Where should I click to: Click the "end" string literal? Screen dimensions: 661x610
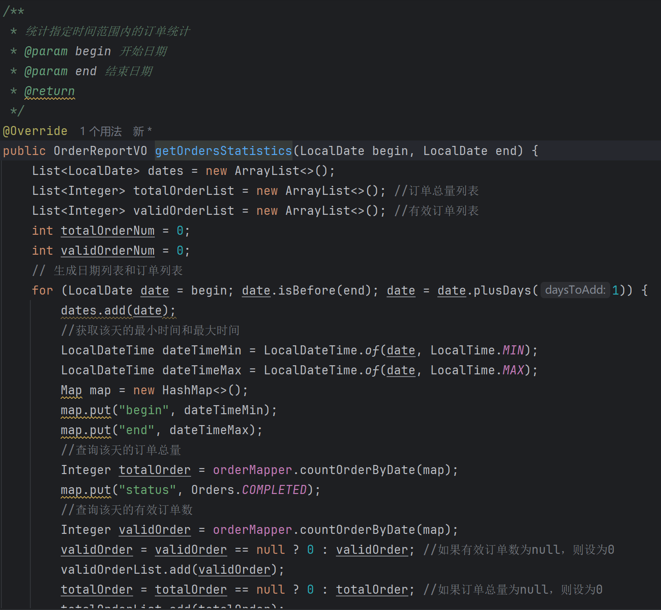coord(137,430)
